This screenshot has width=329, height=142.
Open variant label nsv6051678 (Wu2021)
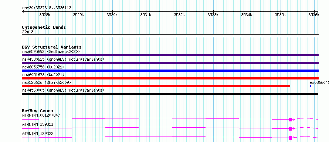(43, 75)
